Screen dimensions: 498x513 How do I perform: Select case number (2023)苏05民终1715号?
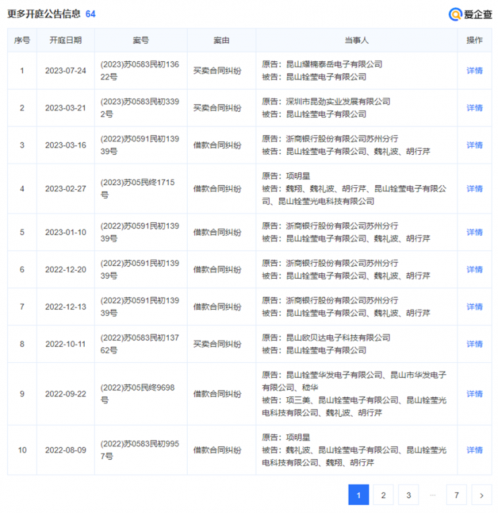(138, 189)
